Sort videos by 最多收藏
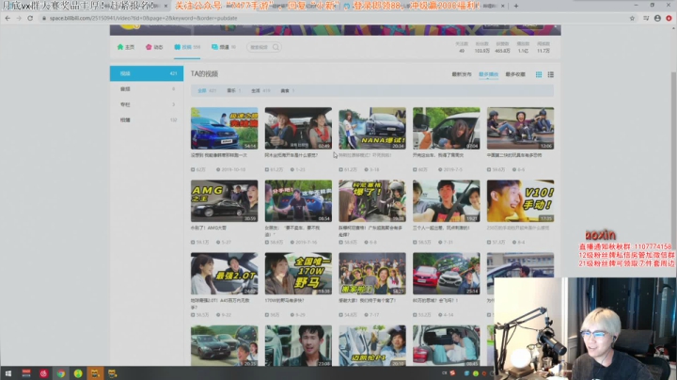677x380 pixels. click(x=515, y=74)
